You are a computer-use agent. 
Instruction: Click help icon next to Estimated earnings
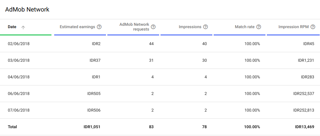point(99,27)
